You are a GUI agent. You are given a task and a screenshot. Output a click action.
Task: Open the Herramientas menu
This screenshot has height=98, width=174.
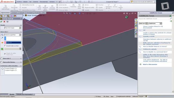coord(44,2)
